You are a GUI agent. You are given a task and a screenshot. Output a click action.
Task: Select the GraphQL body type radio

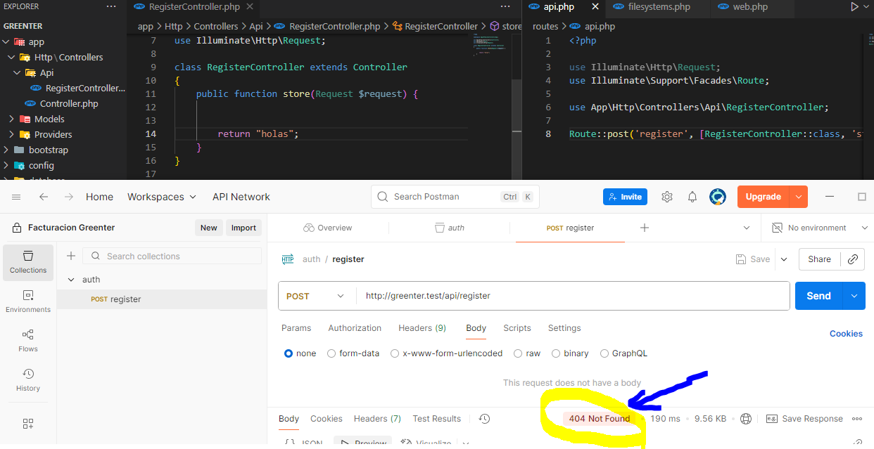tap(604, 353)
